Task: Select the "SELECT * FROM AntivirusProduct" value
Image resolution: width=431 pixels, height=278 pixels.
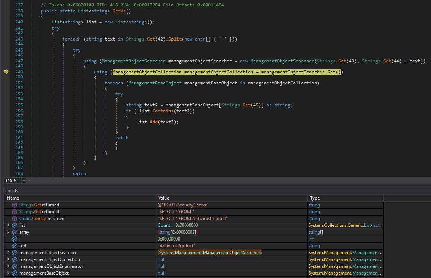Action: (193, 219)
